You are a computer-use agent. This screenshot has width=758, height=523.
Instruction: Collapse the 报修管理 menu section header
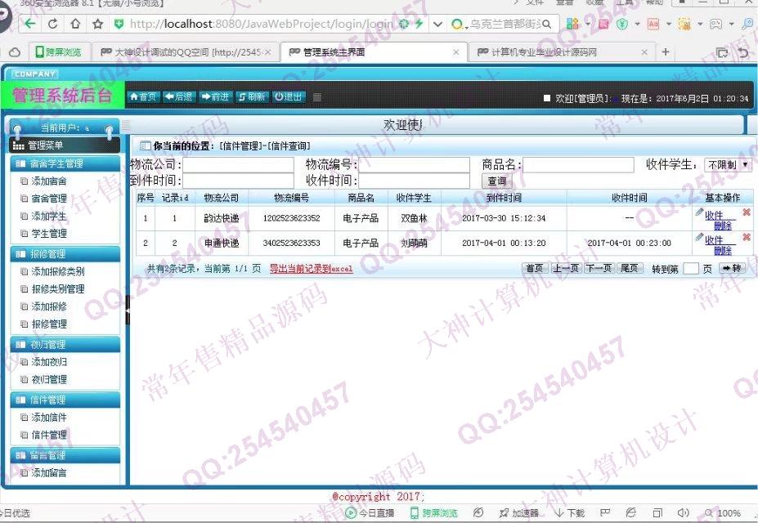[x=65, y=254]
